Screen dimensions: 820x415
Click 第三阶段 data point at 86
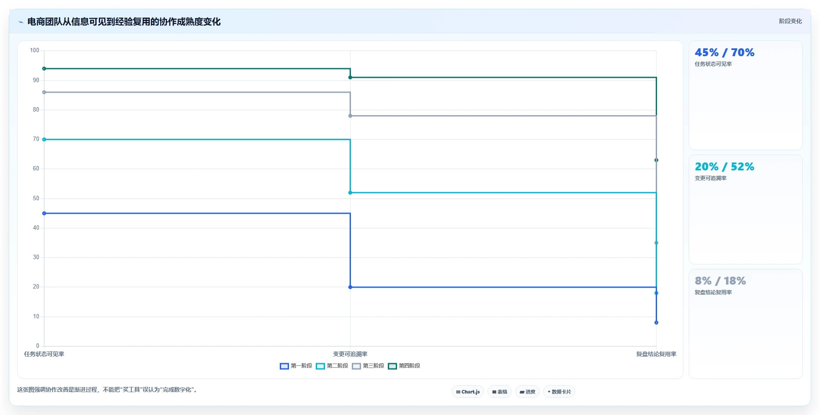44,92
